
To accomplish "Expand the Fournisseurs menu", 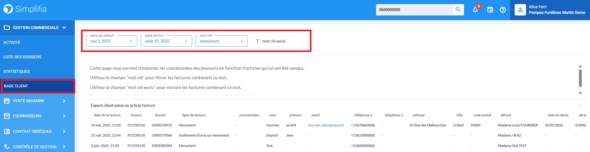I will coord(64,116).
